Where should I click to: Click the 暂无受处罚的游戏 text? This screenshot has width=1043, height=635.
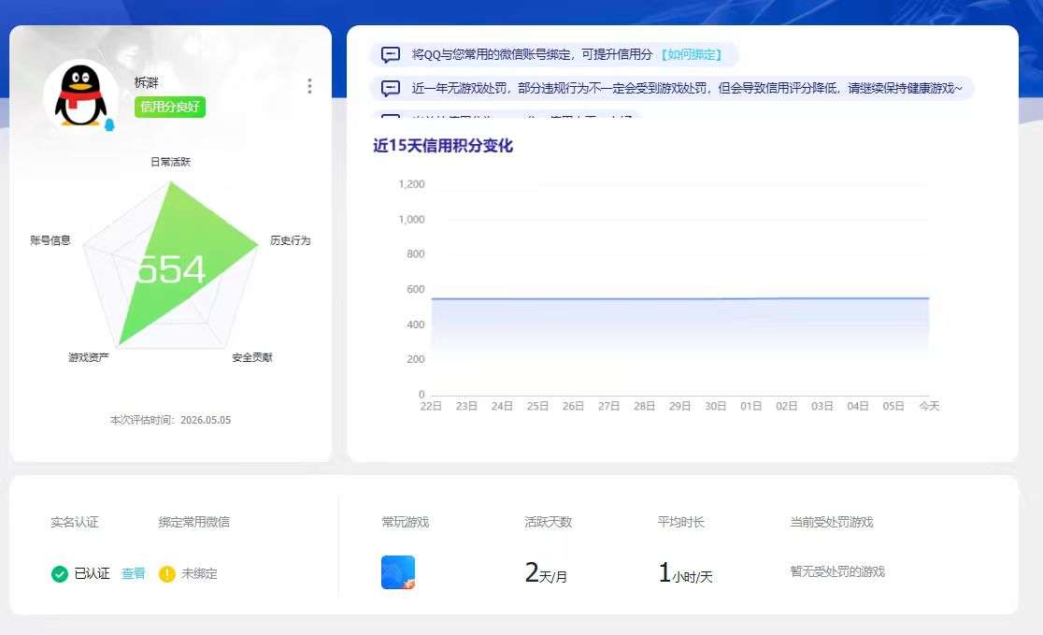(837, 571)
